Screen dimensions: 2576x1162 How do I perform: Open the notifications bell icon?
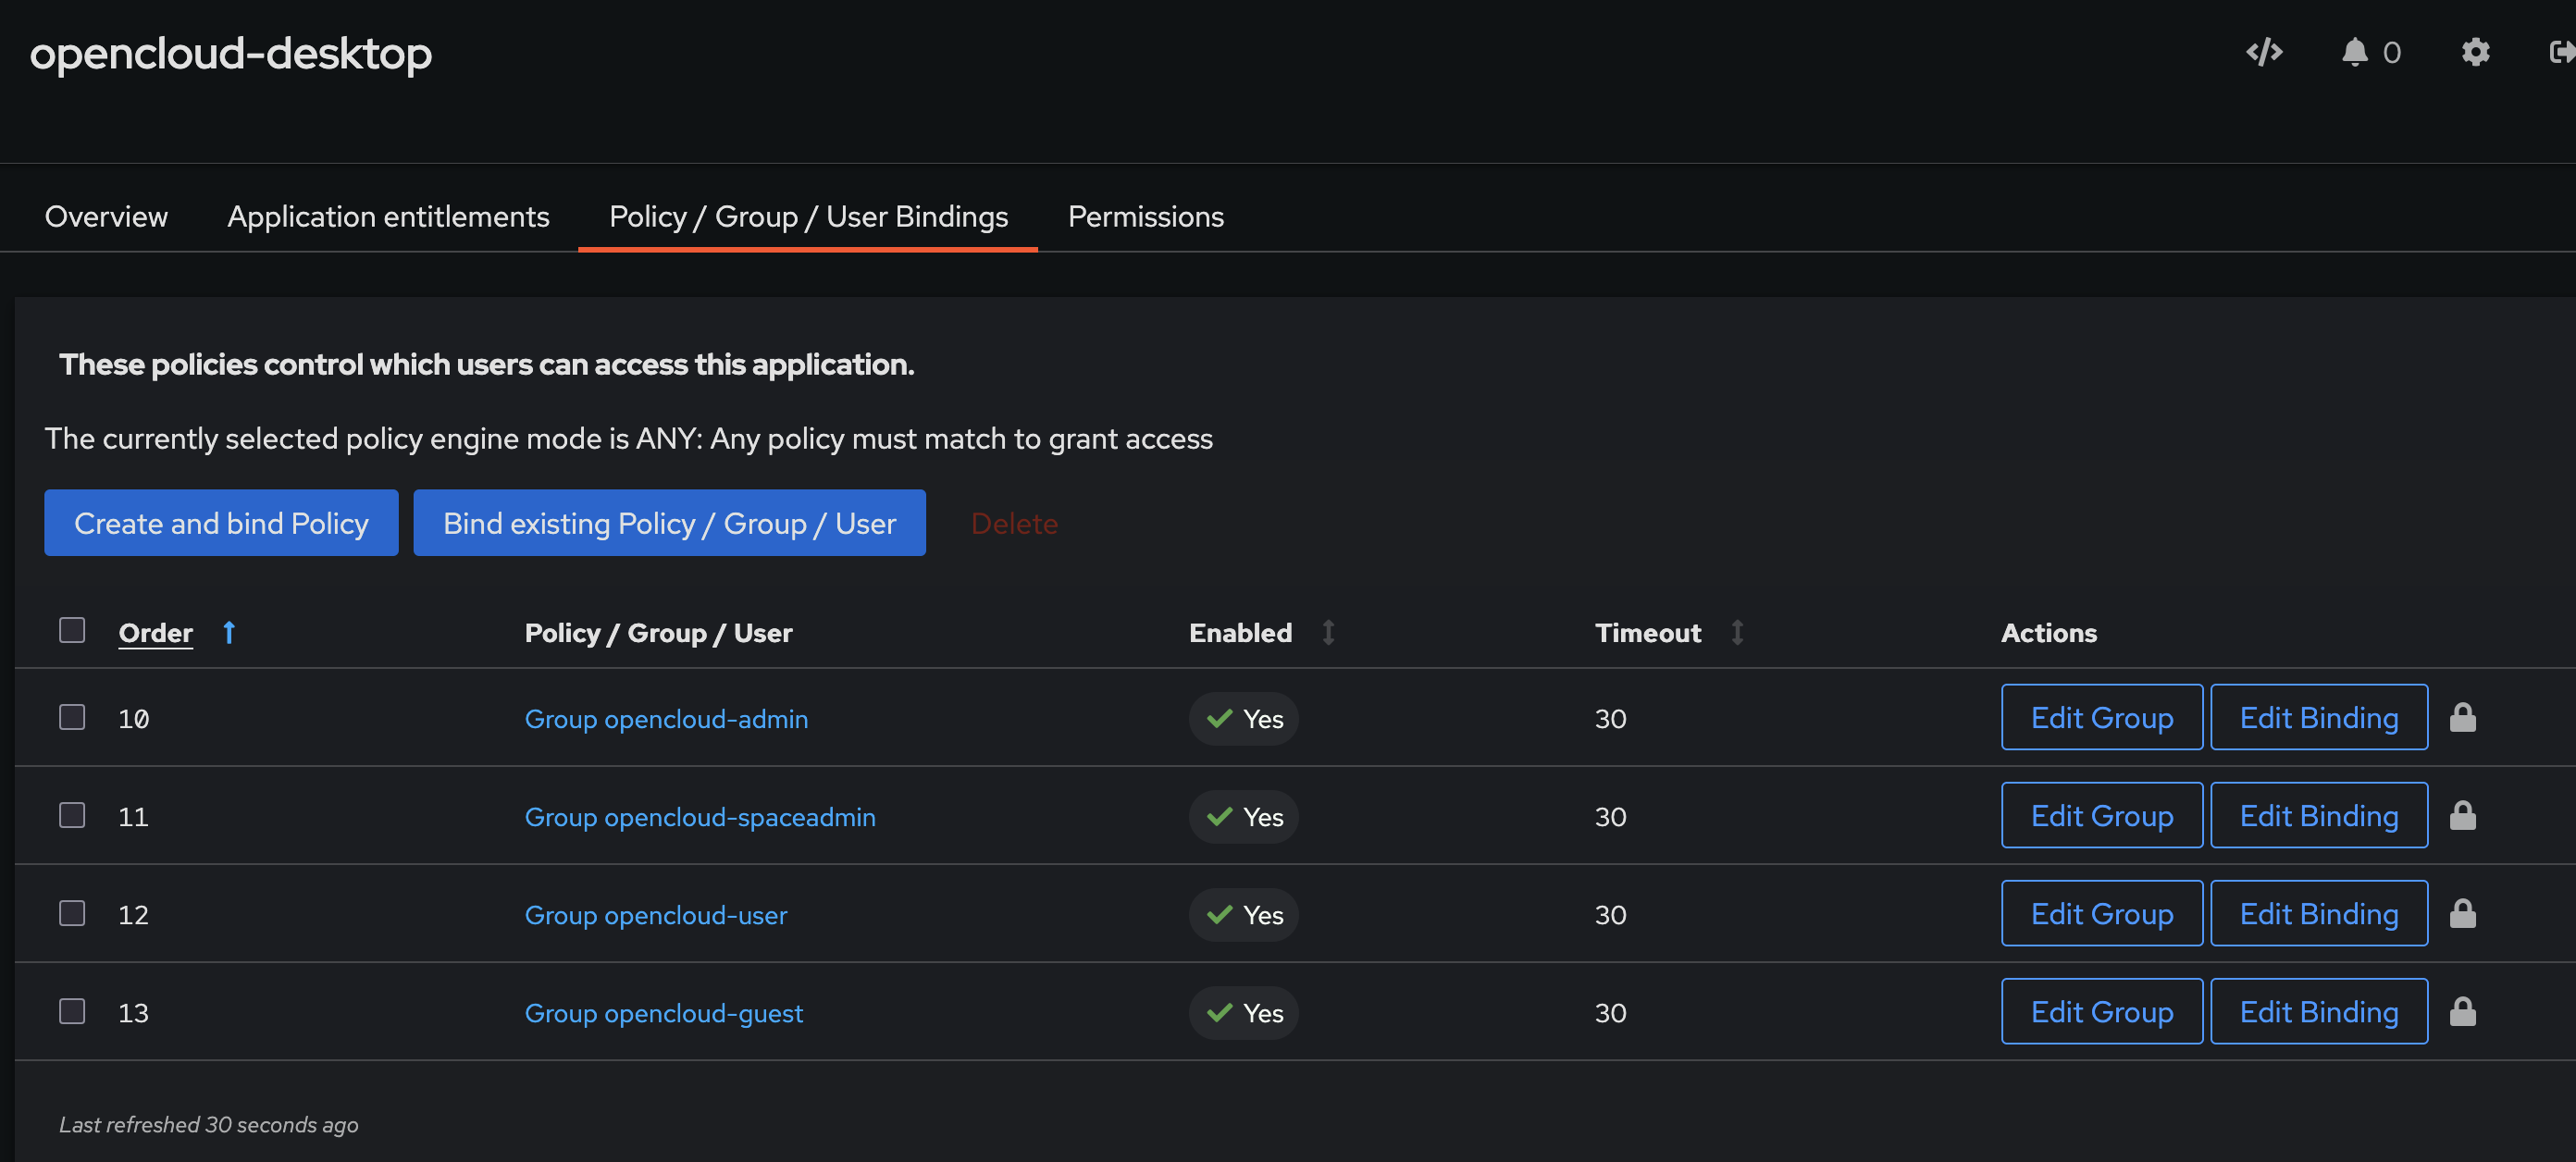pyautogui.click(x=2355, y=52)
